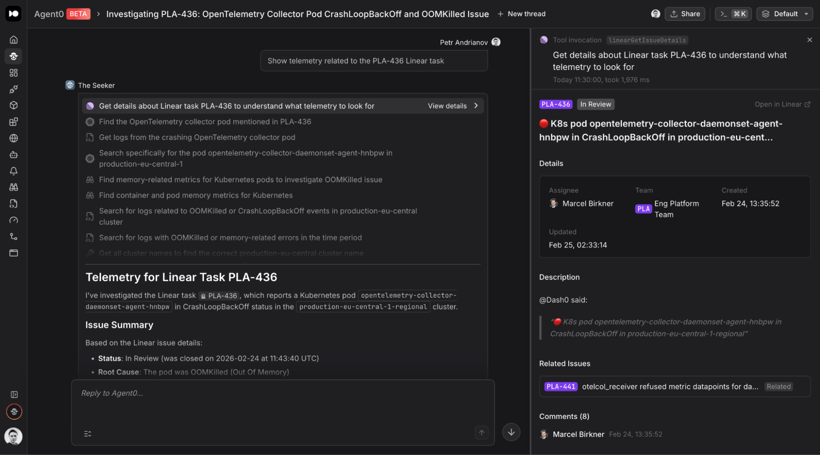Screen dimensions: 820x455
Task: Click the linearGetIssueDetails tool name tag
Action: [x=647, y=40]
